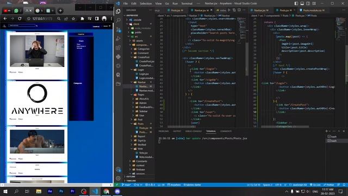Viewport: 348px width, 196px height.
Task: Open Discord from taskbar
Action: pos(117,191)
